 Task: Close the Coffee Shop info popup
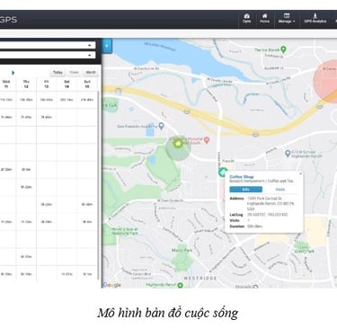[300, 173]
